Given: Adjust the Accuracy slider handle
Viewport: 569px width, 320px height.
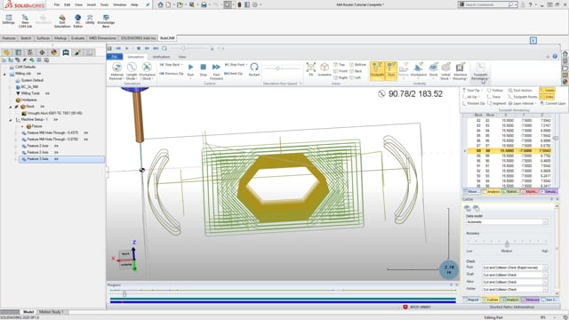Looking at the screenshot, I should point(507,244).
